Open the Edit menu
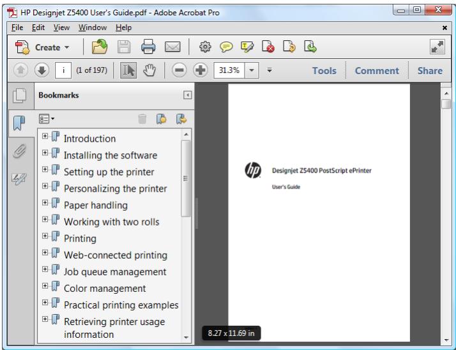The image size is (456, 350). 38,27
